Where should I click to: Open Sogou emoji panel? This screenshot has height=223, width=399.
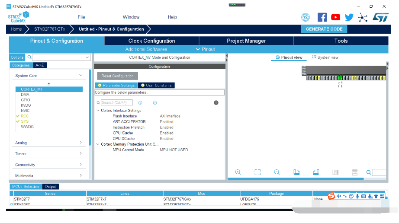pos(351,196)
